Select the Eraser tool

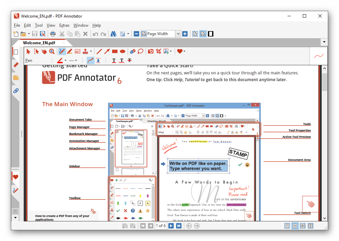(132, 51)
